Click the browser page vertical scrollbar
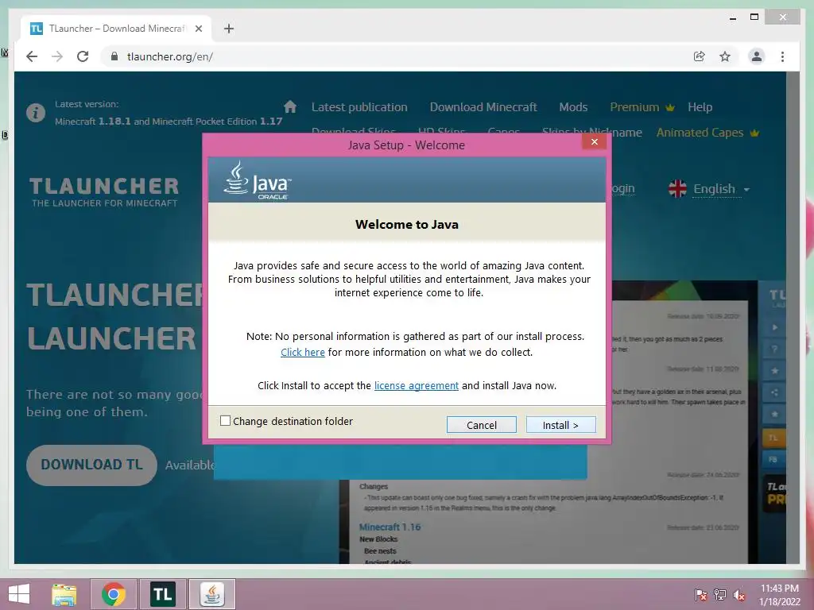 [793, 318]
